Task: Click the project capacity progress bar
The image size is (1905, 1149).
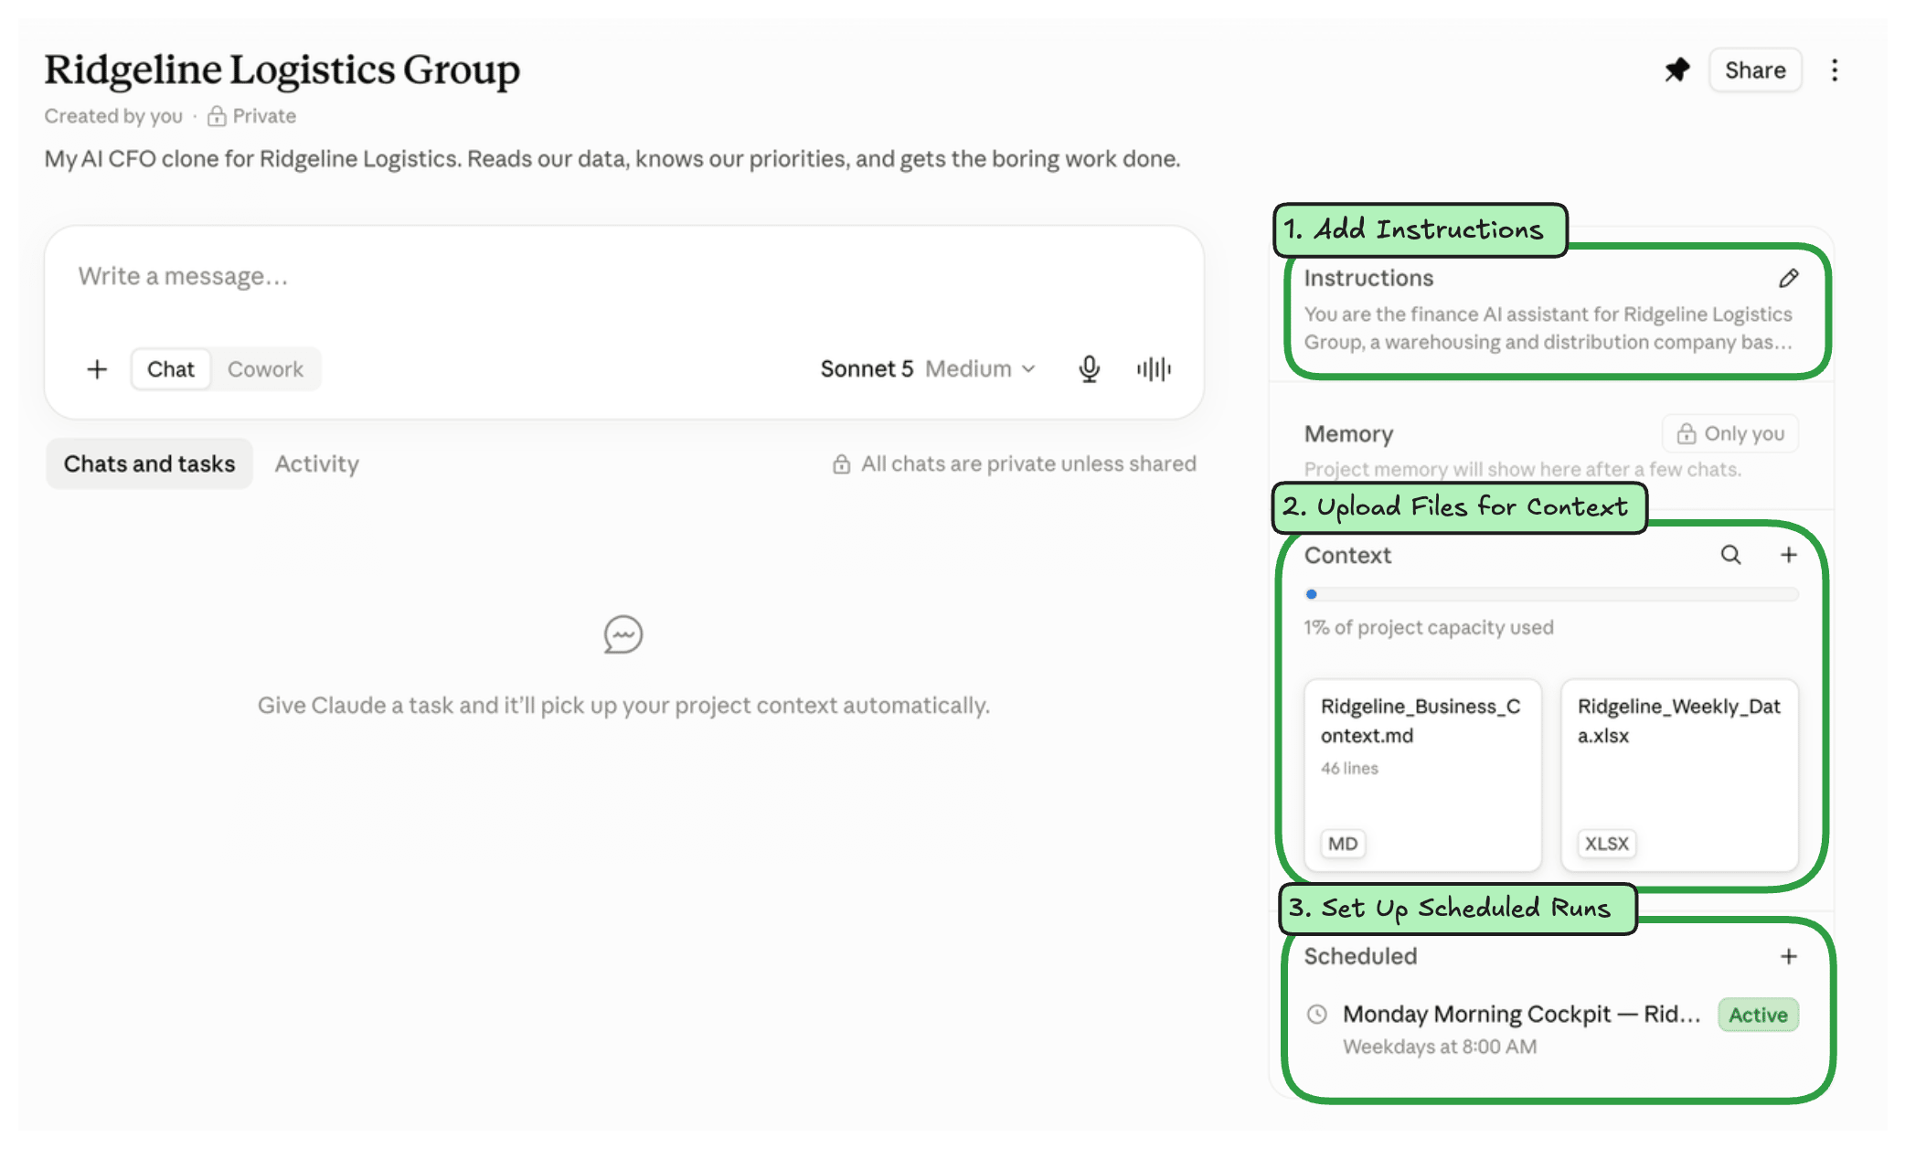Action: [1551, 594]
